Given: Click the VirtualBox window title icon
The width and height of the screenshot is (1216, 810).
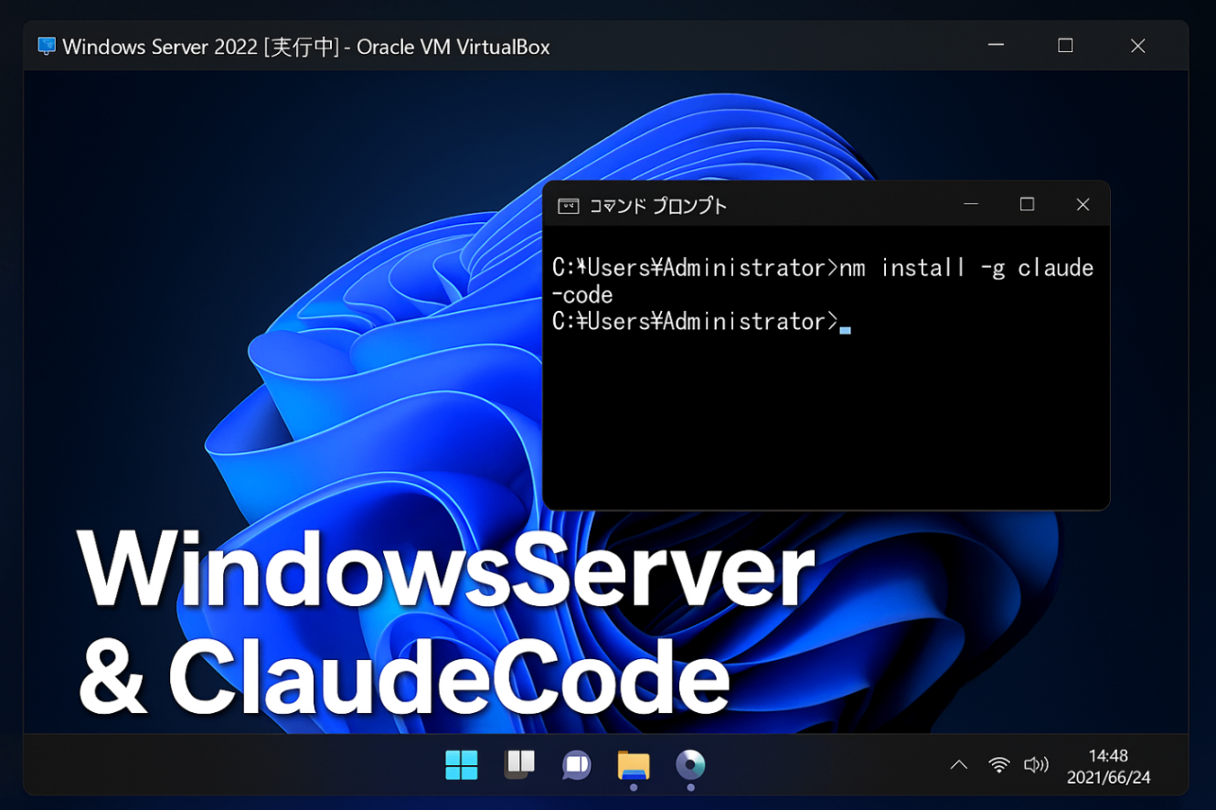Looking at the screenshot, I should tap(46, 46).
